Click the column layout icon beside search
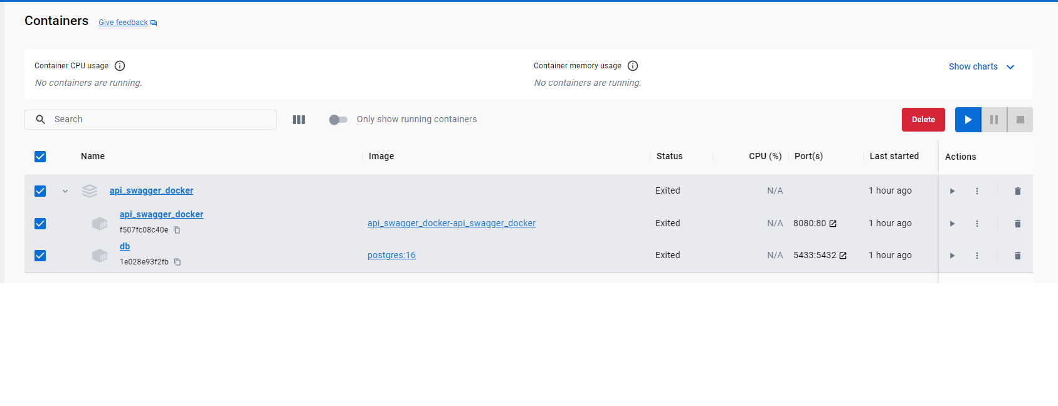1058x406 pixels. (299, 120)
